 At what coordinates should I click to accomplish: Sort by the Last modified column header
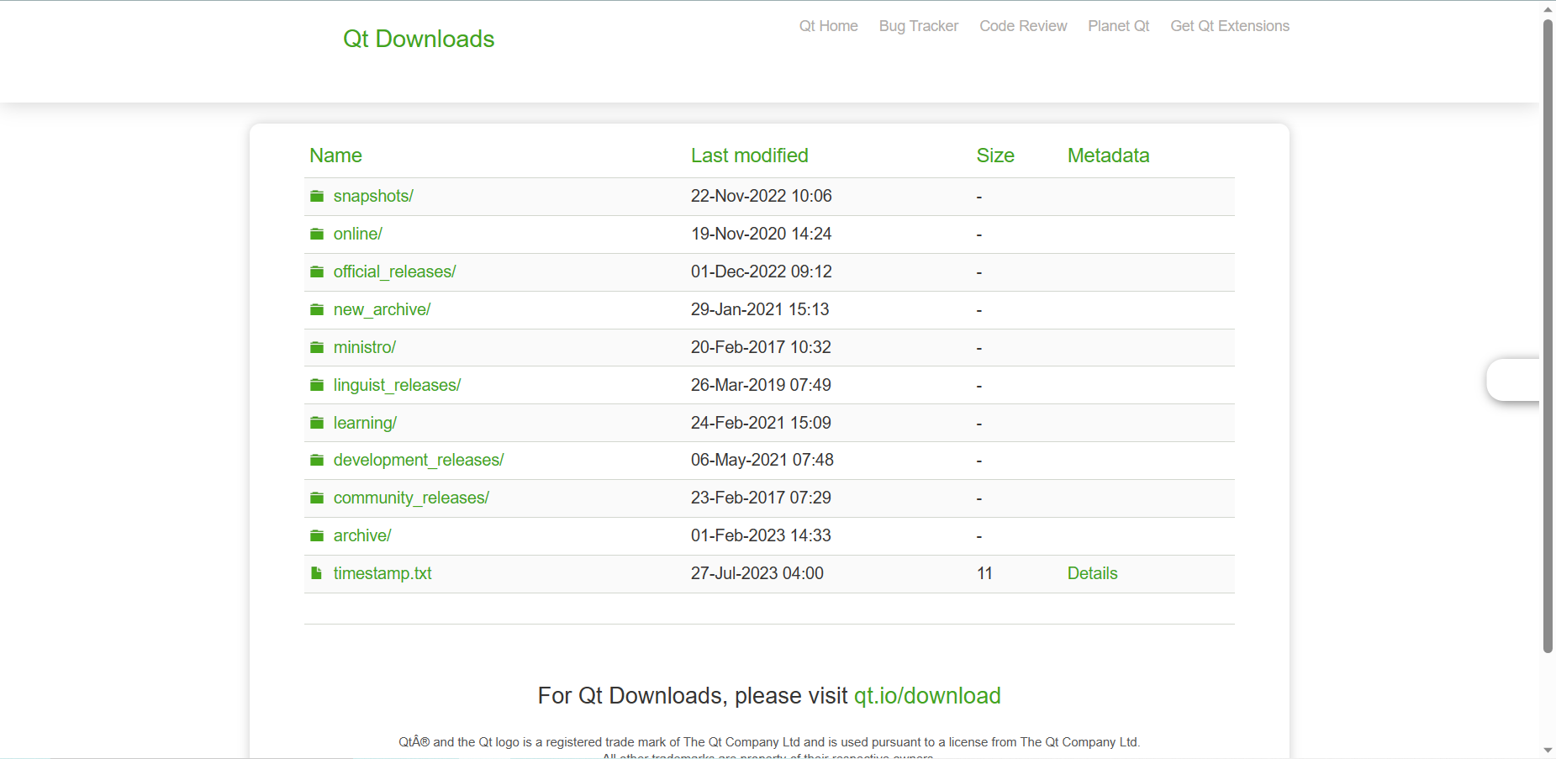click(x=750, y=155)
